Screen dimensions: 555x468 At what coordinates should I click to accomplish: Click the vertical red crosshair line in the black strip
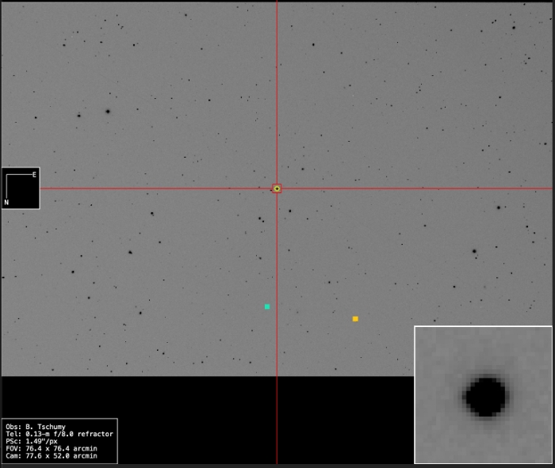tap(277, 420)
